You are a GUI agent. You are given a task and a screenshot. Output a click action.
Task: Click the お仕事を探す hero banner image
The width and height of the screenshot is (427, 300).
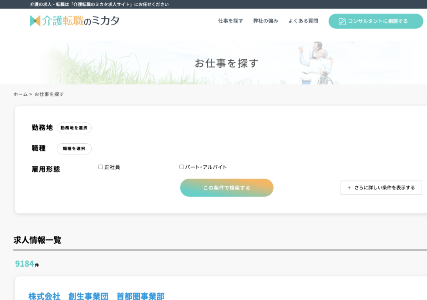(x=213, y=62)
